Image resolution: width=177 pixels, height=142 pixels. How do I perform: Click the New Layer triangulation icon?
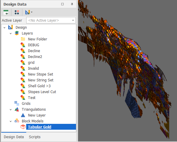tap(23, 115)
